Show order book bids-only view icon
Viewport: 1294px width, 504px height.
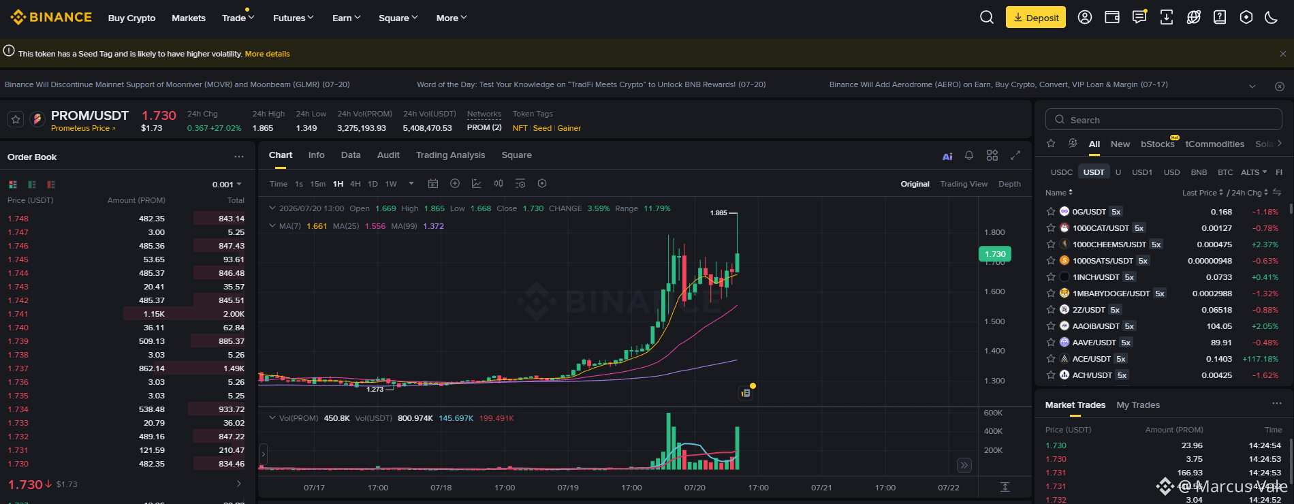coord(32,185)
